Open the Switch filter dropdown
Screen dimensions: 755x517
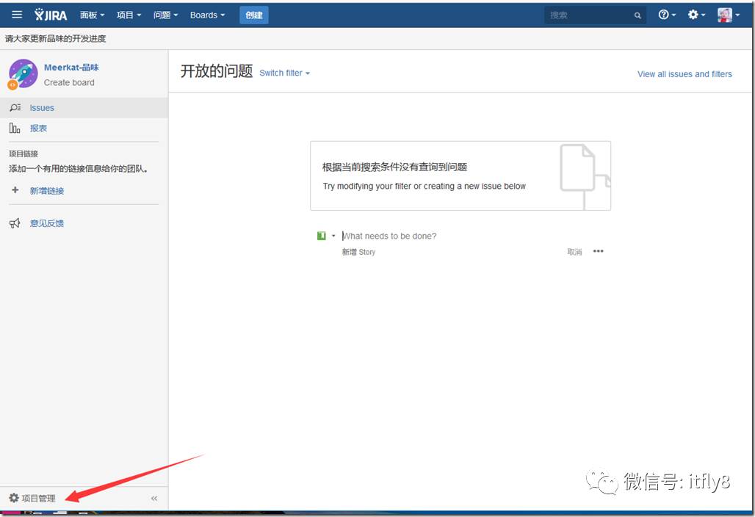pos(284,73)
